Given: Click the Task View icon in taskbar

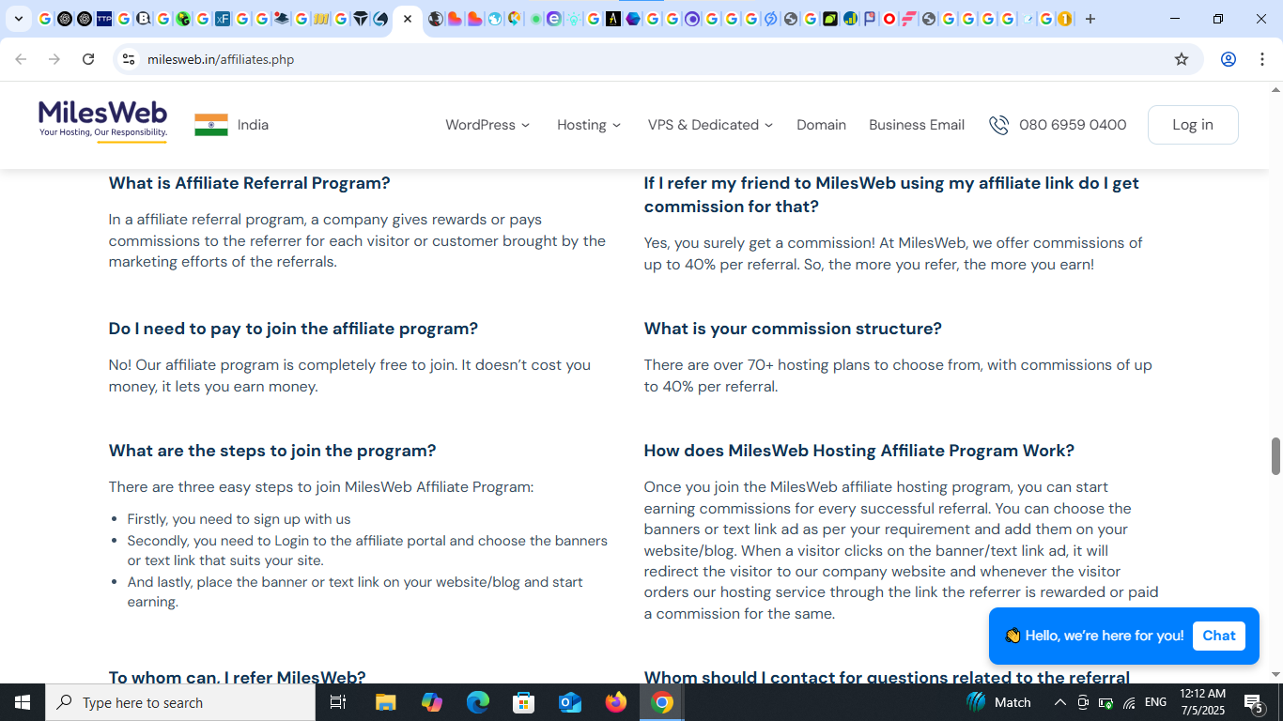Looking at the screenshot, I should (x=338, y=702).
